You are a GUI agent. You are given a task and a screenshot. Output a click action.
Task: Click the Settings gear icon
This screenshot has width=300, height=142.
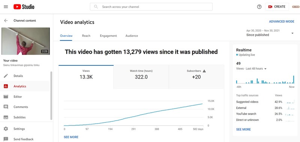point(6,129)
